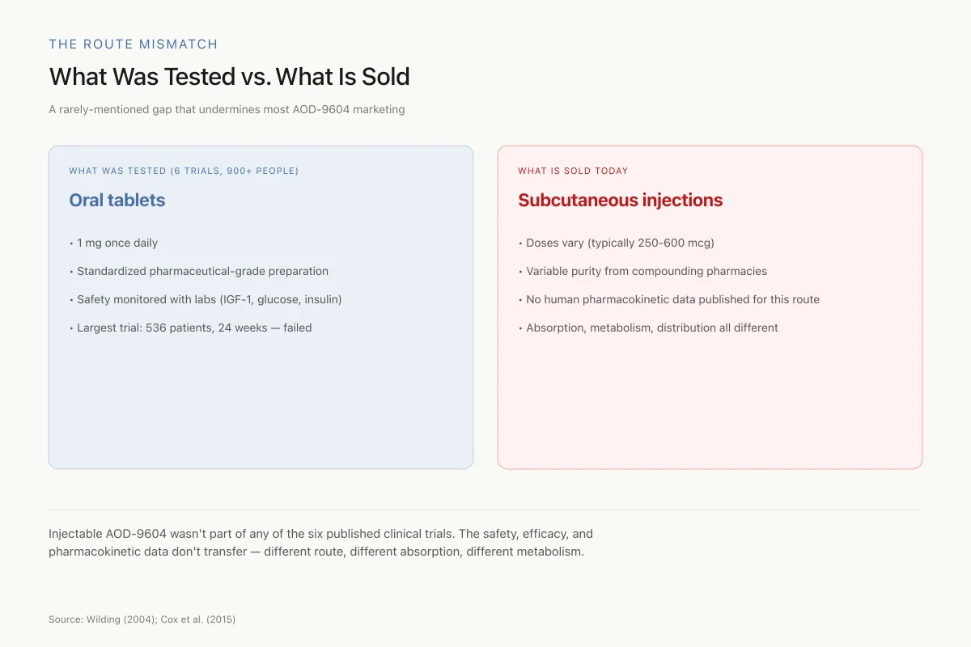Select the 'Safety monitored with labs' bullet

point(206,299)
